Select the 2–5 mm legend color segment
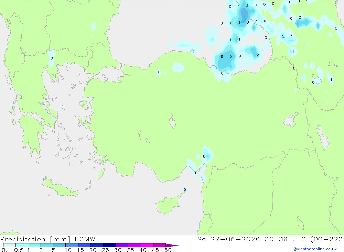The width and height of the screenshot is (344, 252). pos(47,245)
